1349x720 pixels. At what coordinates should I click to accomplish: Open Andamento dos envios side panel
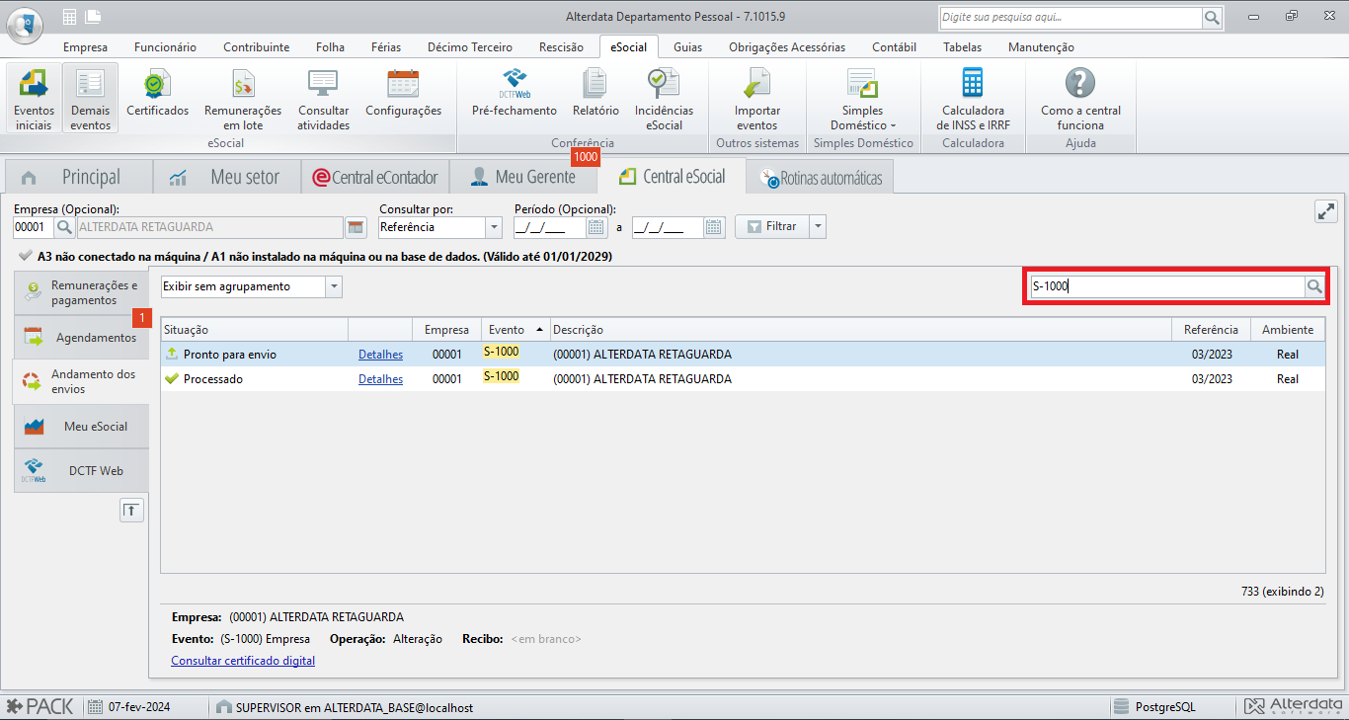tap(81, 381)
